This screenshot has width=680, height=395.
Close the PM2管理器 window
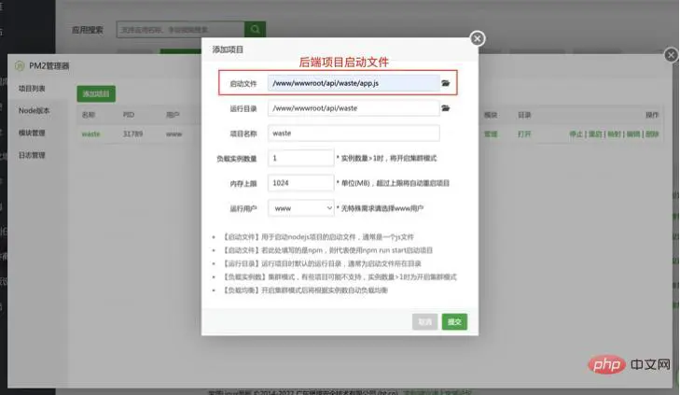[x=671, y=55]
